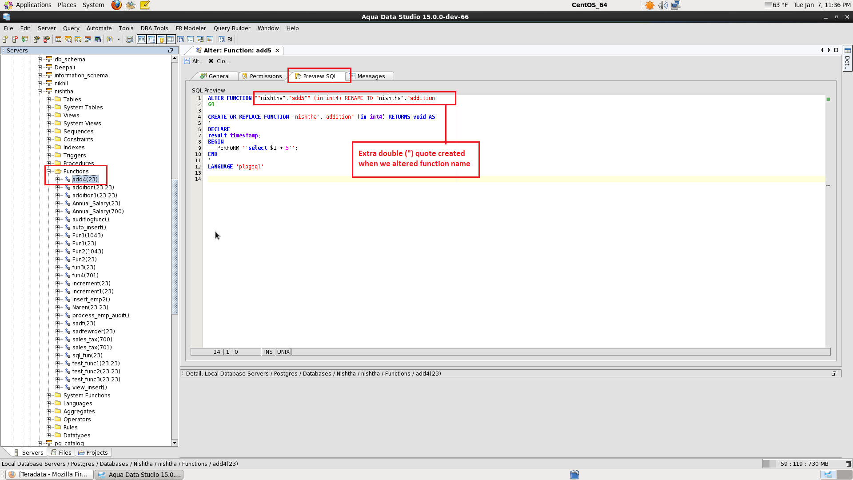The width and height of the screenshot is (853, 480).
Task: Click the calculator-style toolbar icon
Action: click(129, 40)
